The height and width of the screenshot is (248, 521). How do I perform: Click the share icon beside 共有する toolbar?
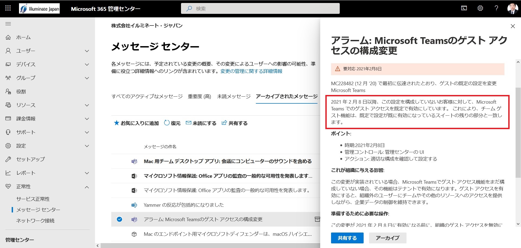click(x=224, y=123)
